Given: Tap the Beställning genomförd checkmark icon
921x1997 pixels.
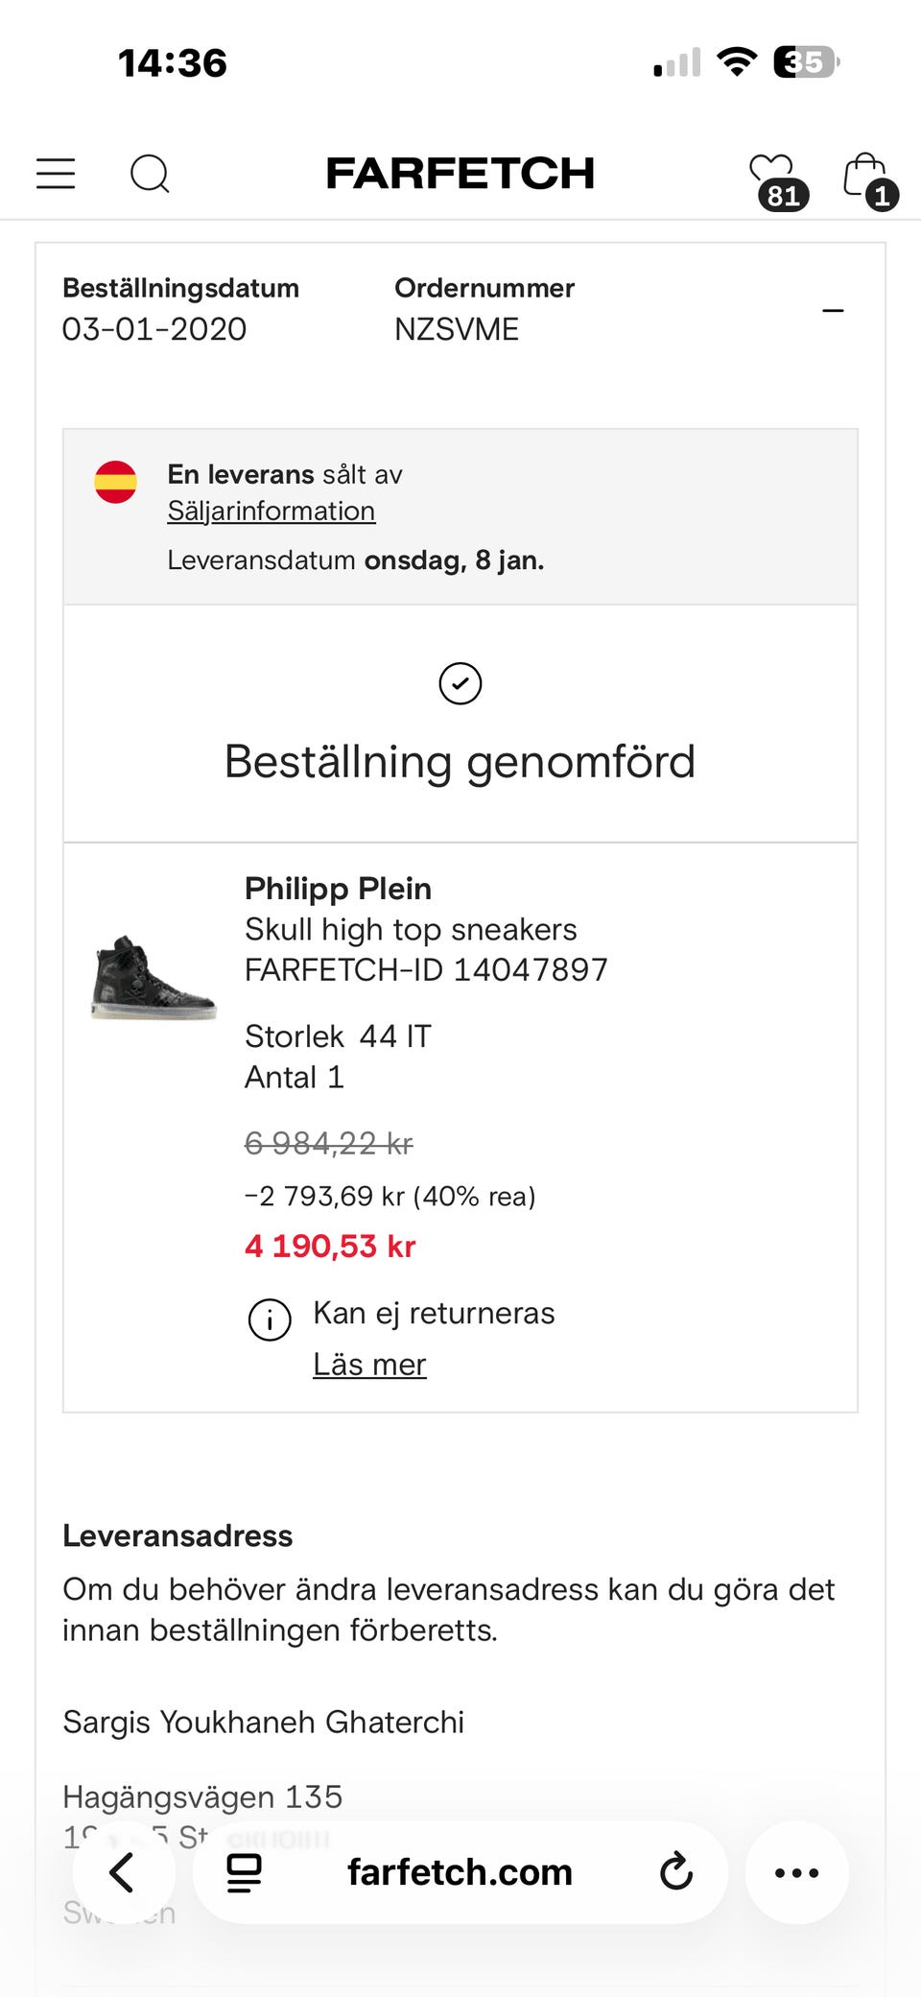Looking at the screenshot, I should pos(460,683).
